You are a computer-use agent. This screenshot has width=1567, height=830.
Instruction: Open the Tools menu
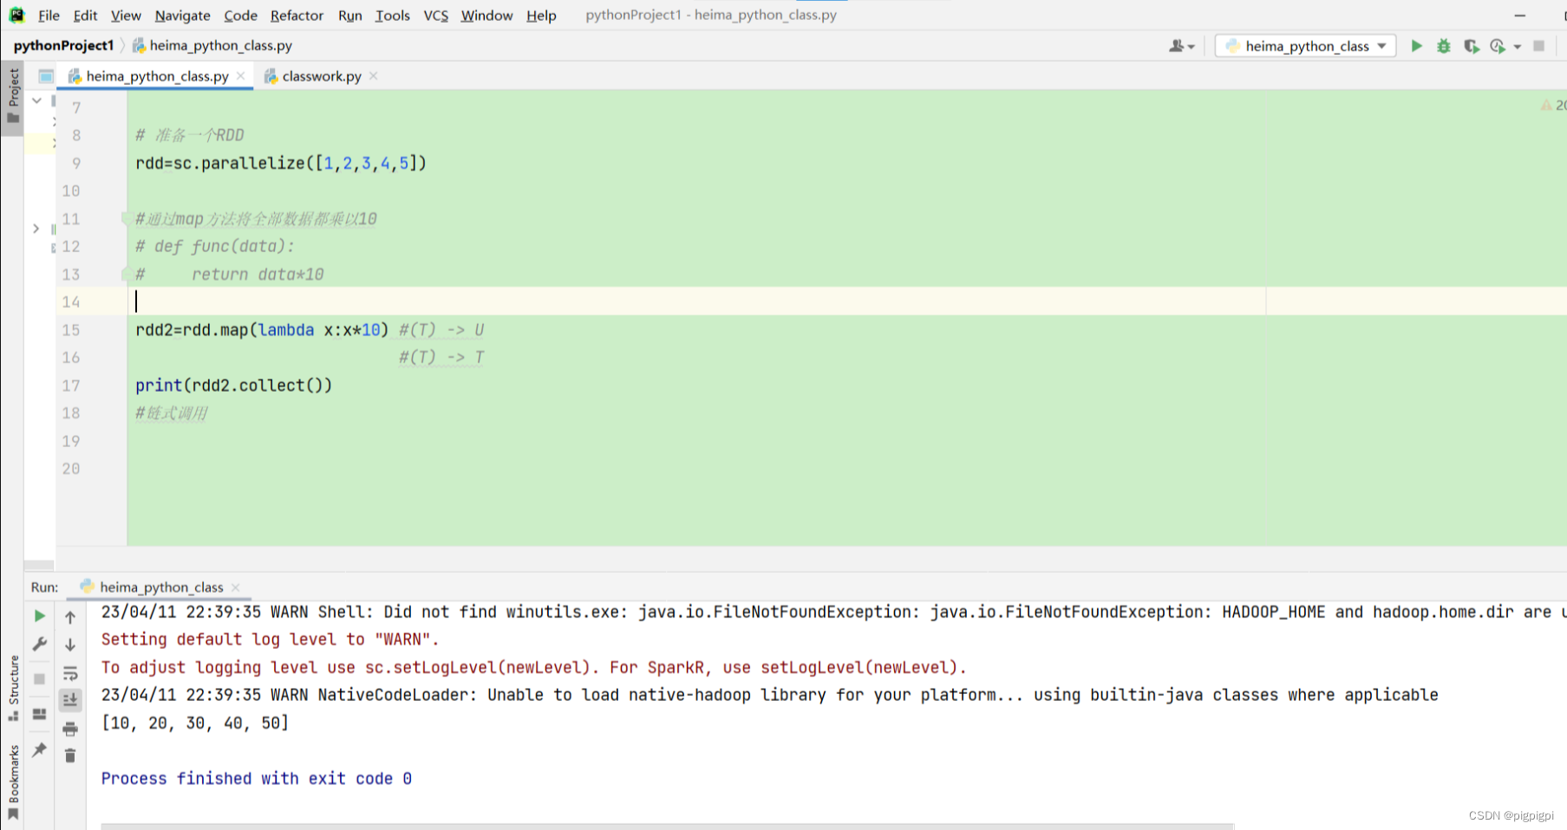pyautogui.click(x=393, y=16)
